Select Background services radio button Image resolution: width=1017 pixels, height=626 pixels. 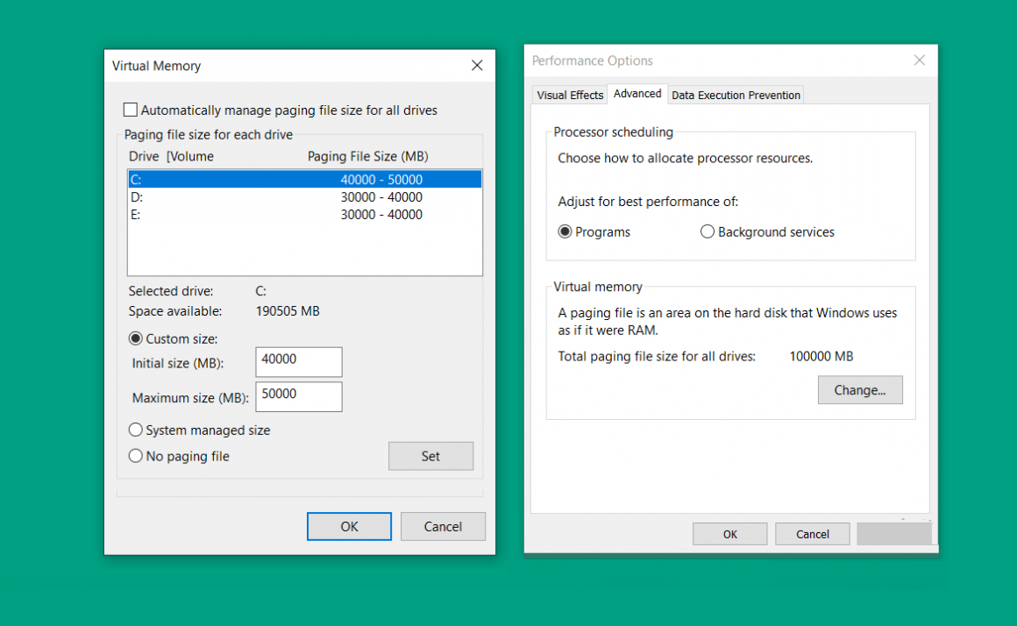[x=707, y=231]
